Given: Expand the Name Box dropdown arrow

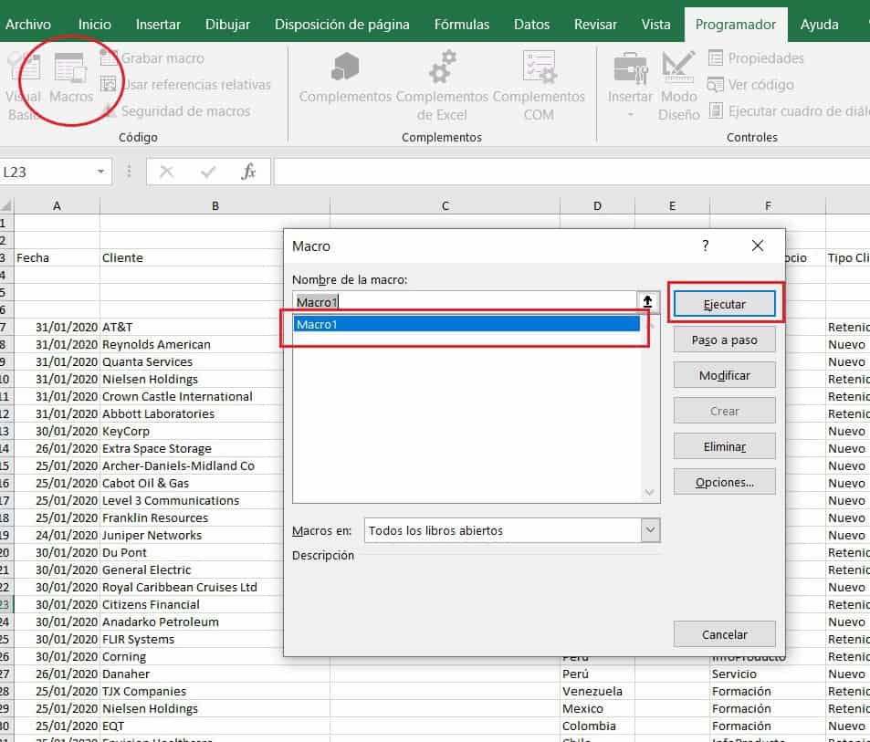Looking at the screenshot, I should pos(101,172).
